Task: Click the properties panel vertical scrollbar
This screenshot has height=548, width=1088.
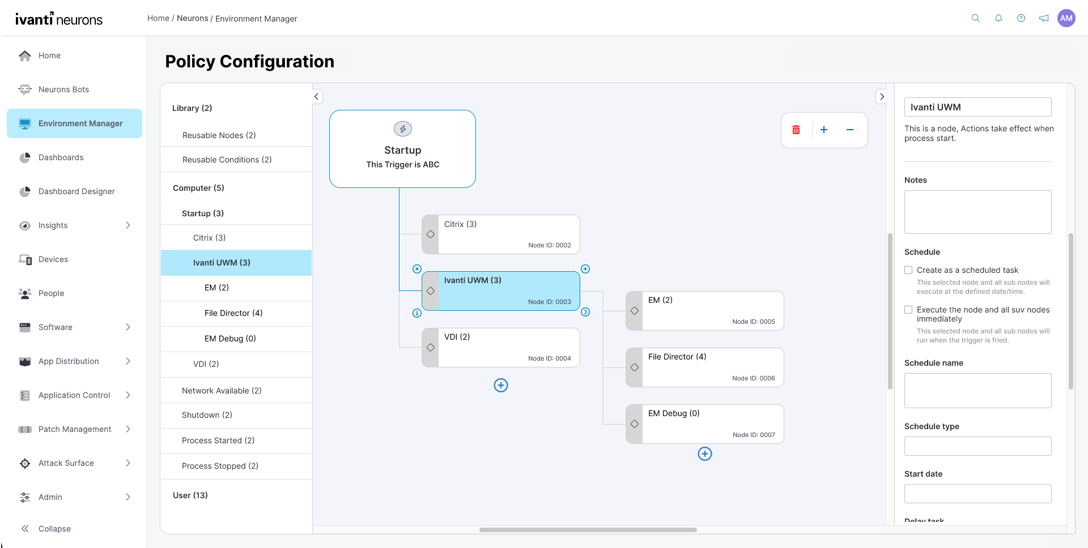Action: (x=1071, y=311)
